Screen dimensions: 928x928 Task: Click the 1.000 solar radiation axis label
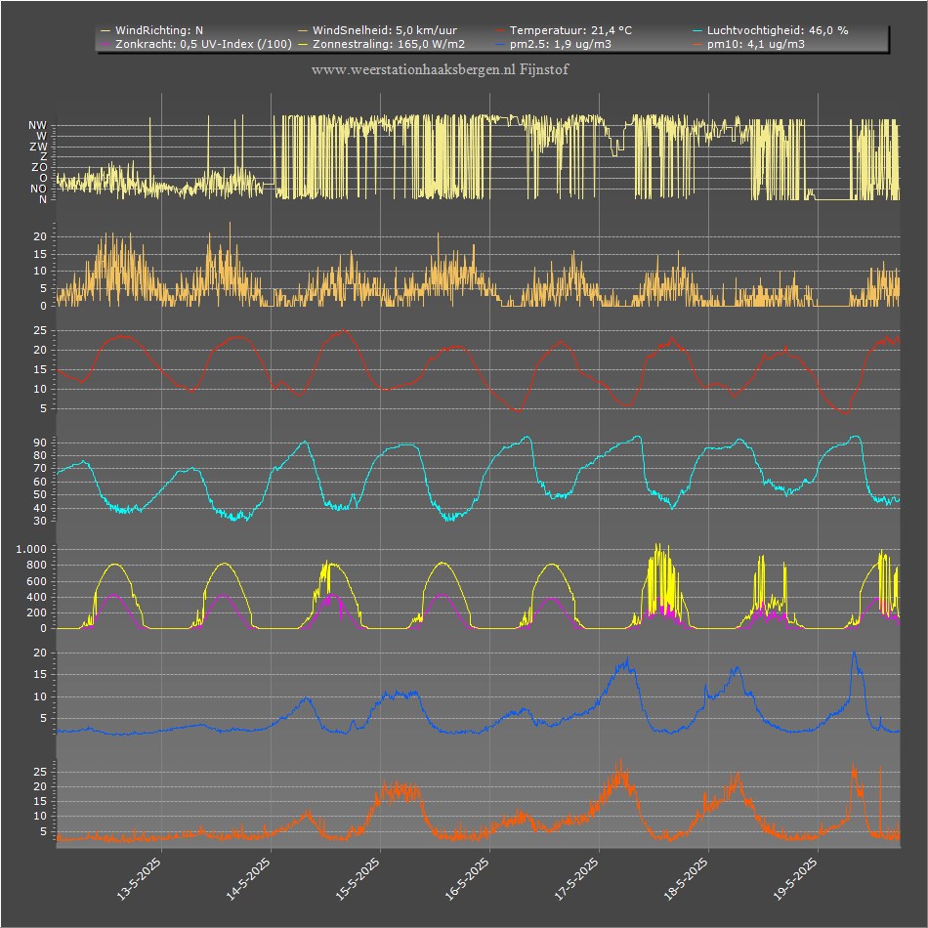[31, 549]
